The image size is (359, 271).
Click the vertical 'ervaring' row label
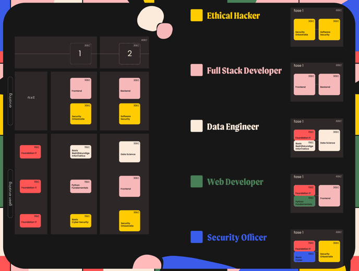(x=10, y=101)
